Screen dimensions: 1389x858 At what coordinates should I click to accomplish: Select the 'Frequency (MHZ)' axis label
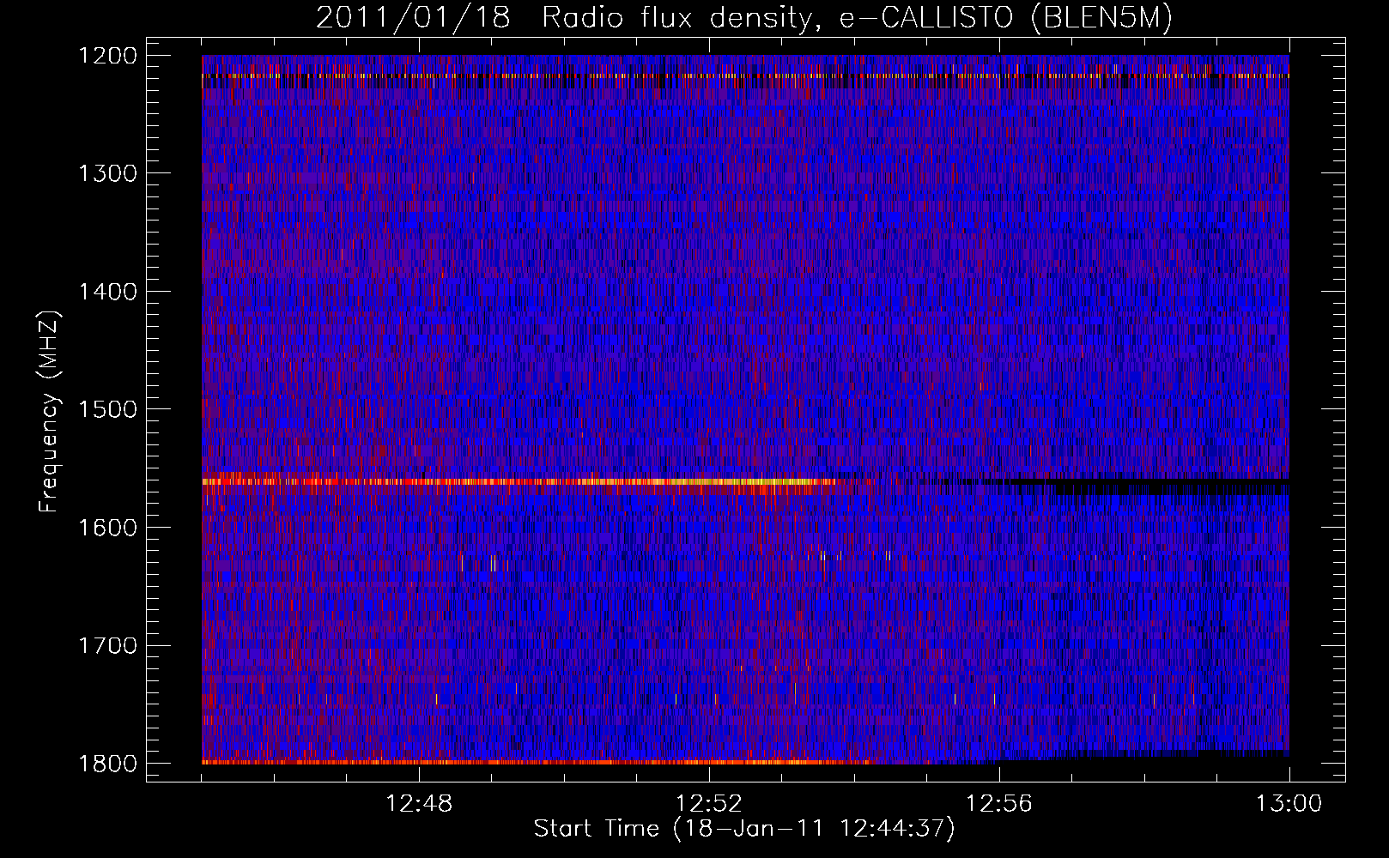point(49,412)
